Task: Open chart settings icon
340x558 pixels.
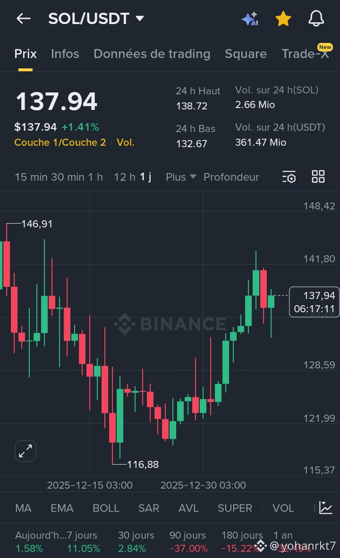Action: coord(289,177)
